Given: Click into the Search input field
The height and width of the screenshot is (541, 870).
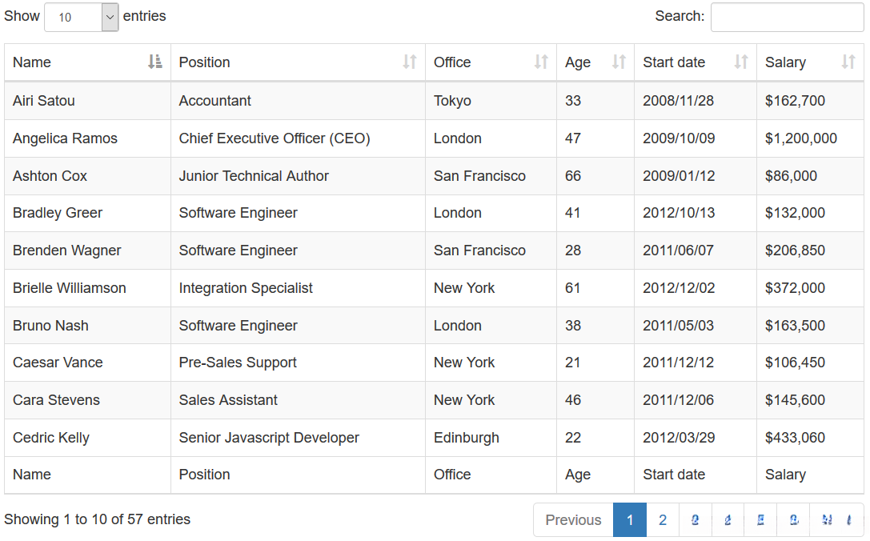Looking at the screenshot, I should pyautogui.click(x=787, y=17).
